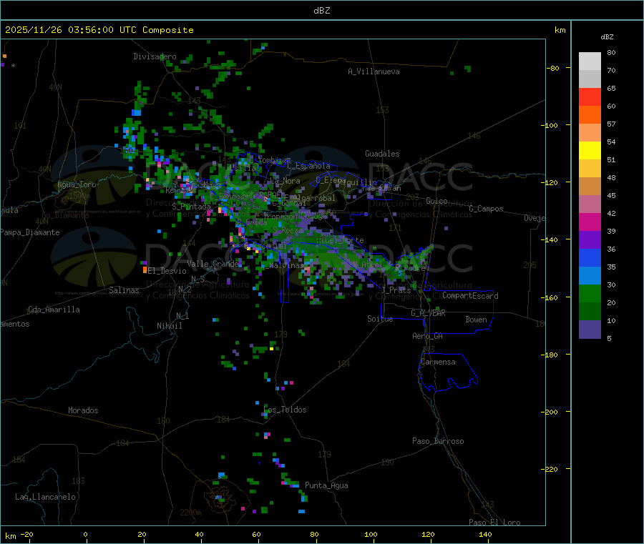Click the 100 km horizontal axis tick
The width and height of the screenshot is (644, 544).
coord(371,534)
